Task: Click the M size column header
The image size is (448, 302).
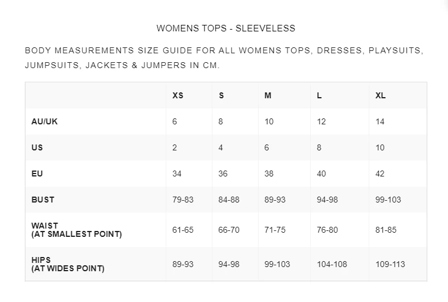Action: coord(268,95)
